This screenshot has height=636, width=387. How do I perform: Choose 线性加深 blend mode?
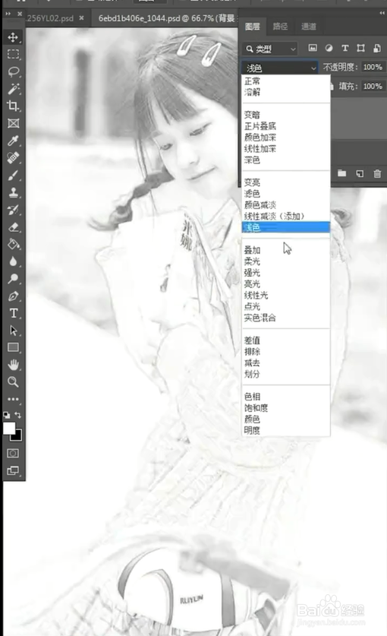(285, 149)
